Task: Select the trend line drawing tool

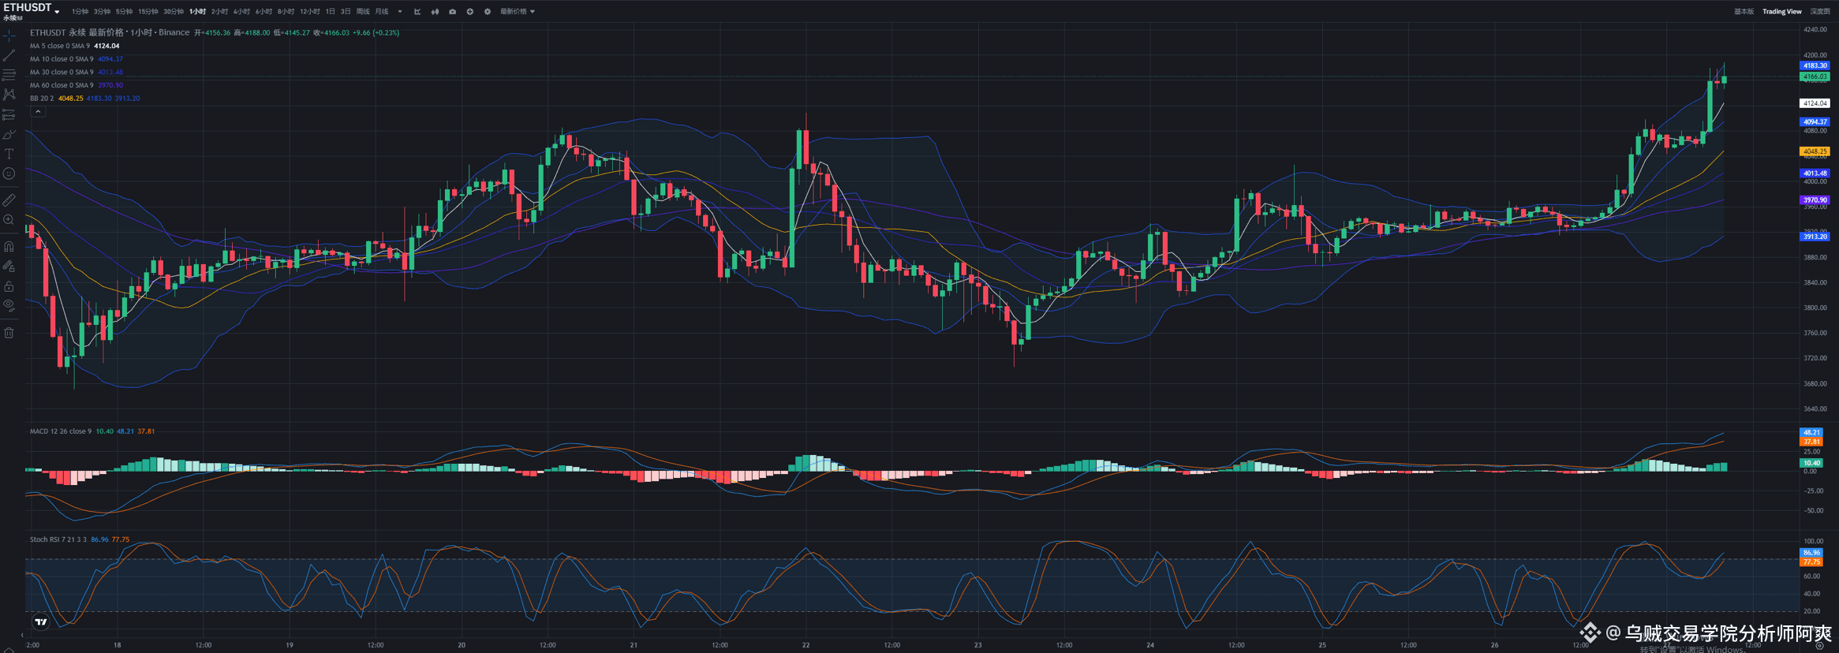Action: [x=9, y=55]
